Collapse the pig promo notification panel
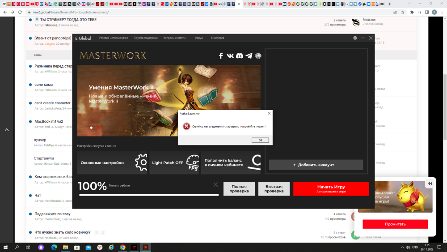The width and height of the screenshot is (447, 252). tap(430, 184)
